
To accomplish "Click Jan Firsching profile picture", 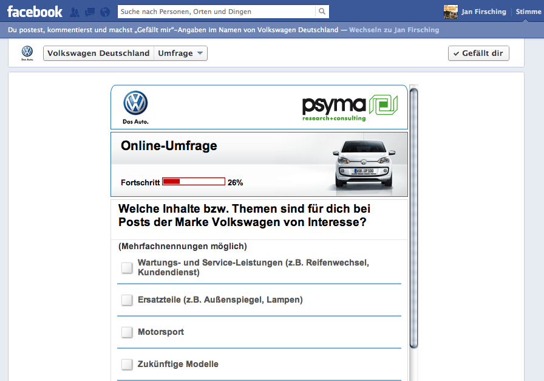I will coord(450,12).
